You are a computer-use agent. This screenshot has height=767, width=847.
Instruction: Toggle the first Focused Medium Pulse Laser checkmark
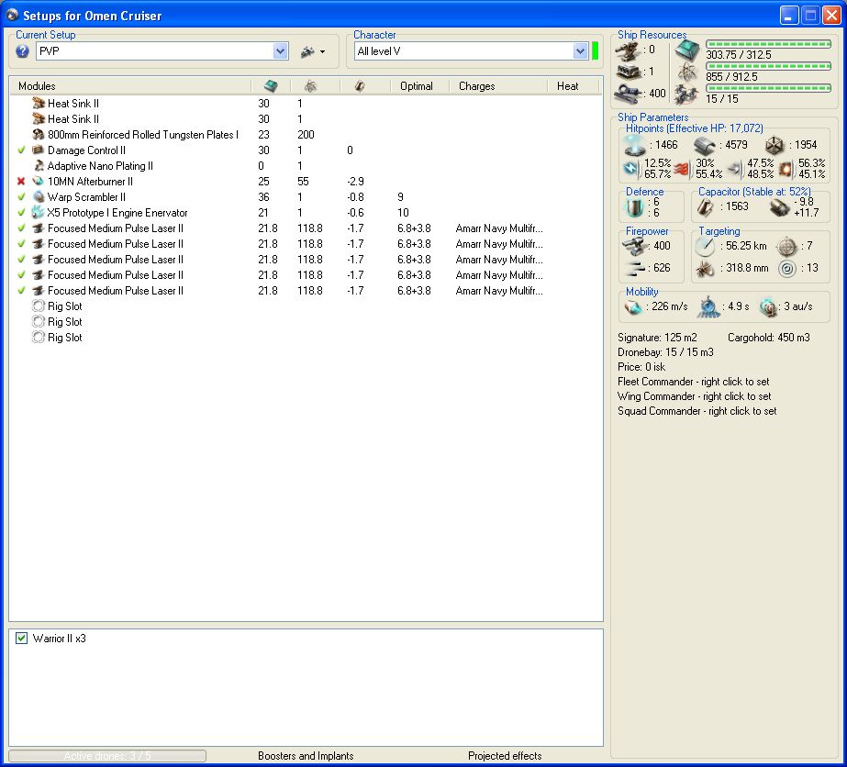(22, 228)
